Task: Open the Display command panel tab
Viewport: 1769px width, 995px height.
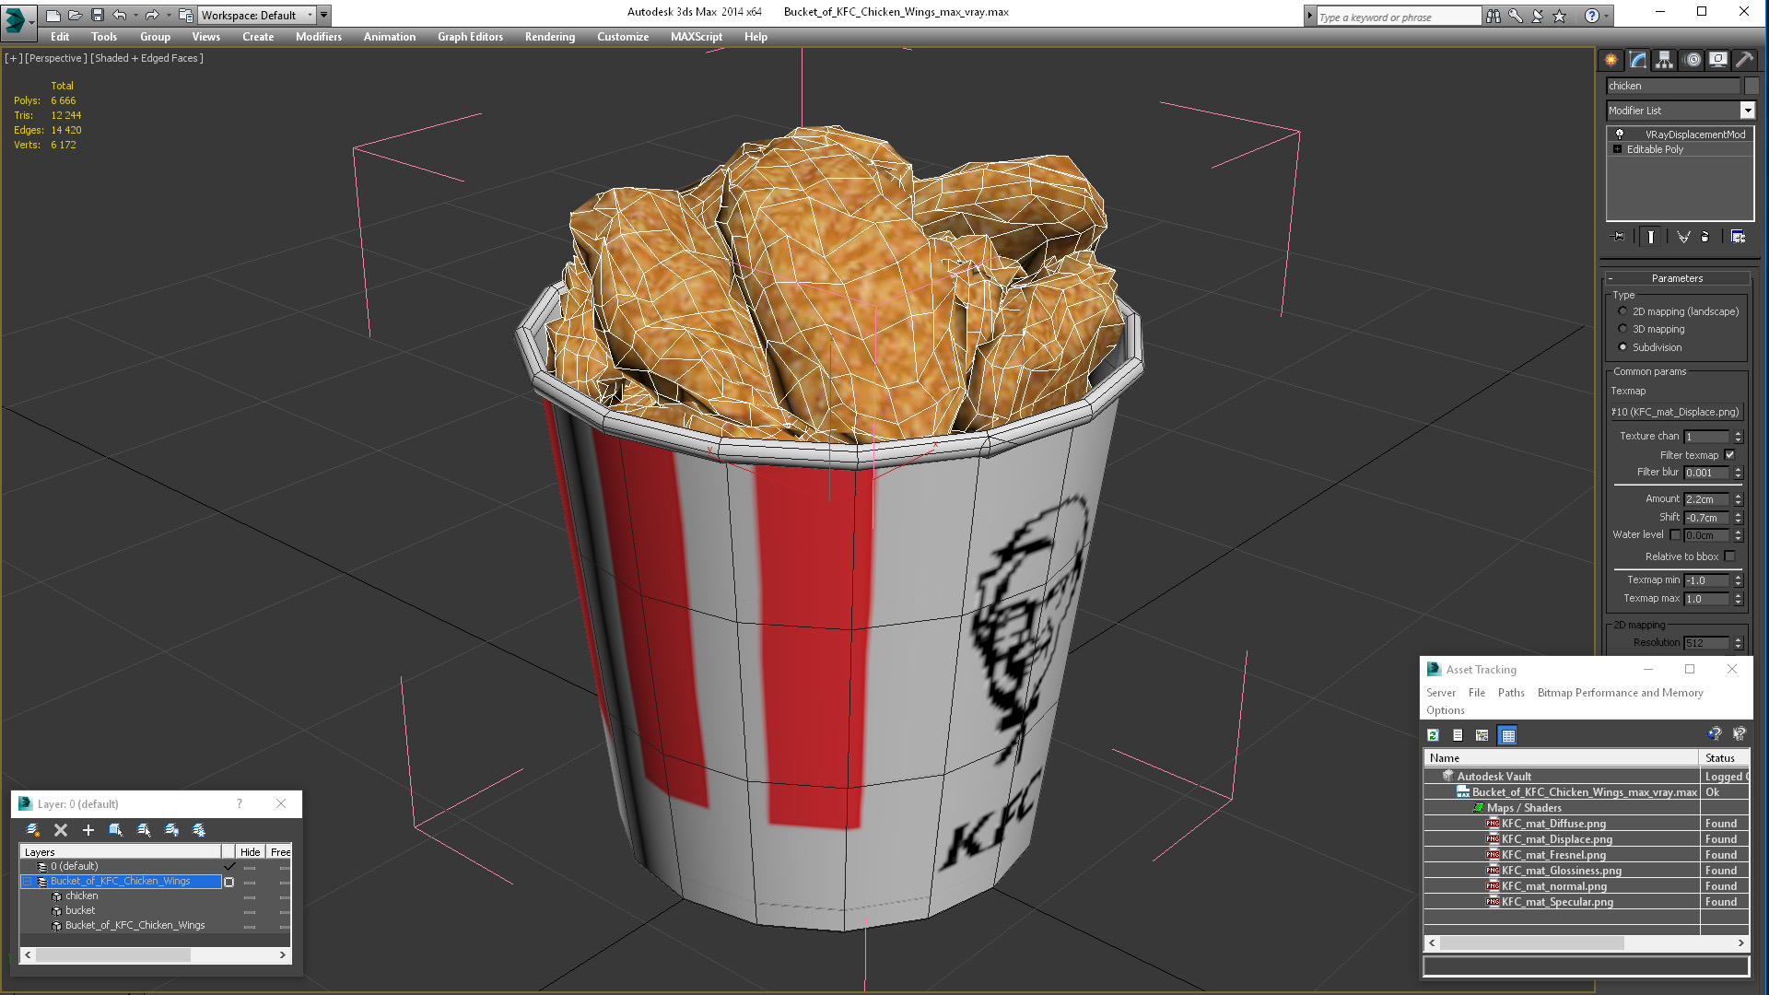Action: [x=1718, y=60]
